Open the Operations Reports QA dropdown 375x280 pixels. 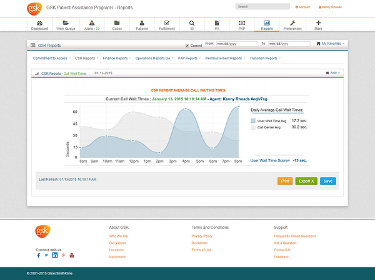[x=154, y=58]
